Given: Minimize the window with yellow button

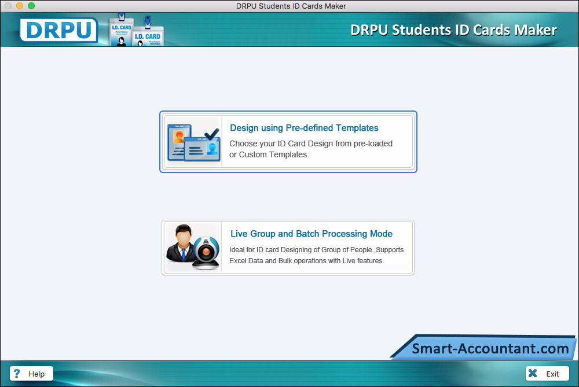Looking at the screenshot, I should point(20,6).
